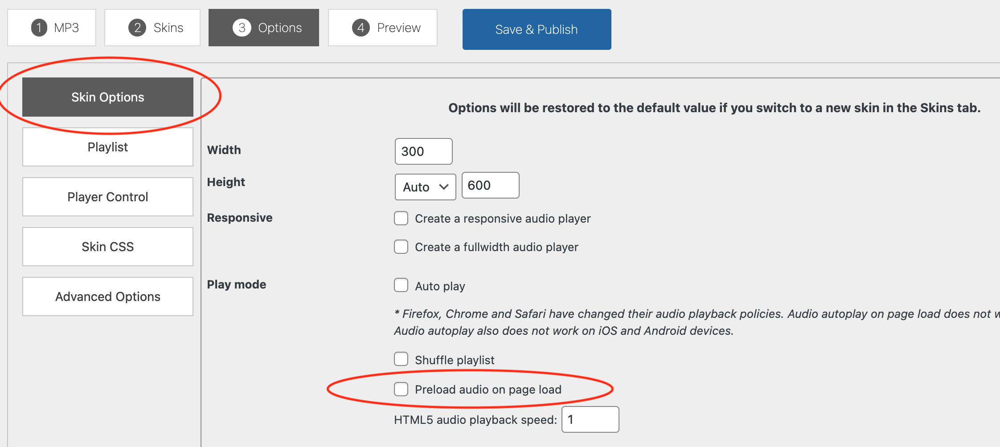Go to the Preview step tab

coord(383,28)
